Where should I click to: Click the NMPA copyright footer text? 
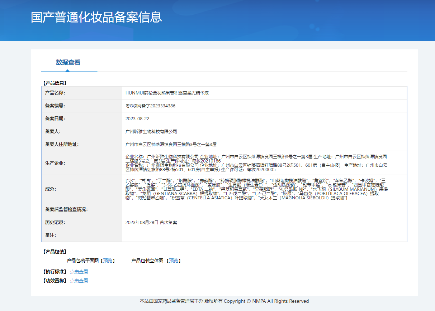point(224,301)
